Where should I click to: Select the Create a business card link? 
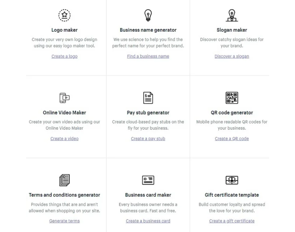click(x=148, y=221)
